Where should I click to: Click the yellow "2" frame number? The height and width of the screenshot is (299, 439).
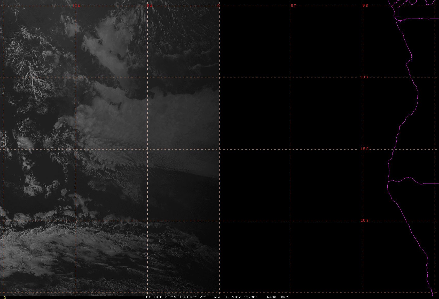tap(5, 297)
